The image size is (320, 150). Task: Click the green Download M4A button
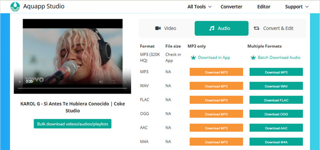(276, 142)
